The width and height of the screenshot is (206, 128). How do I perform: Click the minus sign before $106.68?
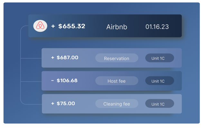pyautogui.click(x=52, y=81)
